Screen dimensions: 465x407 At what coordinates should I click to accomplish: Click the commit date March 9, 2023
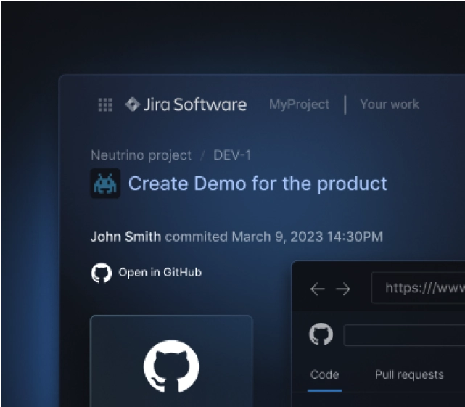(x=277, y=237)
